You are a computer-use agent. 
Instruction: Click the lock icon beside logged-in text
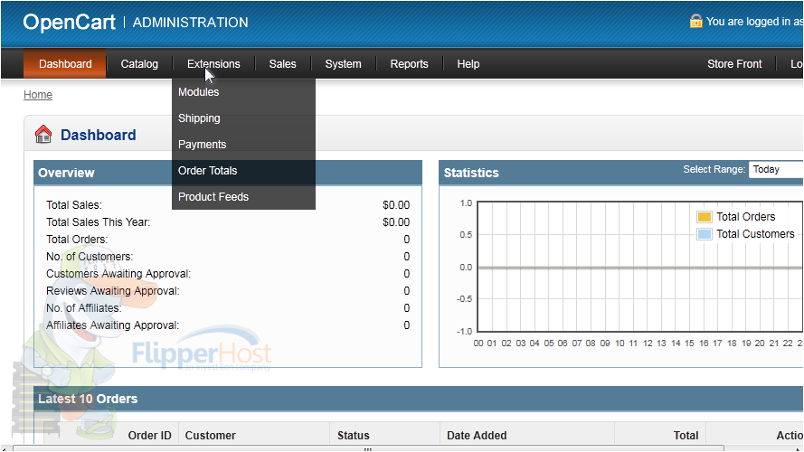click(695, 21)
